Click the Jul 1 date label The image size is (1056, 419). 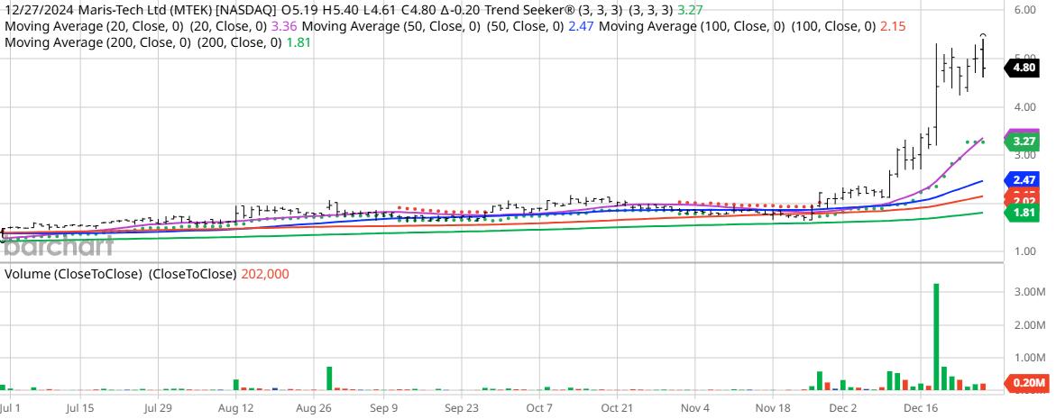coord(10,407)
